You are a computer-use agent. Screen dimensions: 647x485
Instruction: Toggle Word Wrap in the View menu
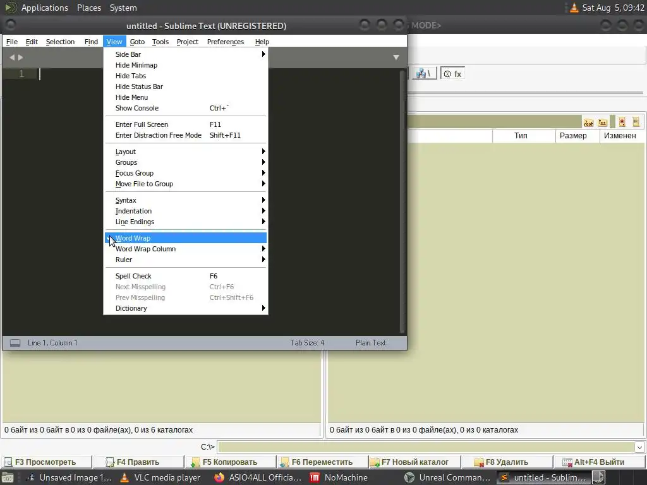tap(185, 238)
